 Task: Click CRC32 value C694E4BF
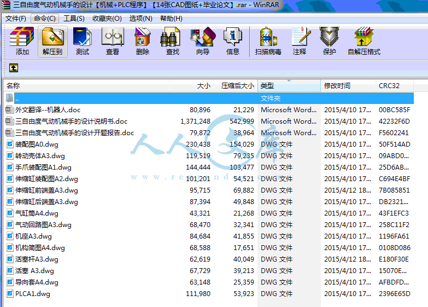coord(394,179)
